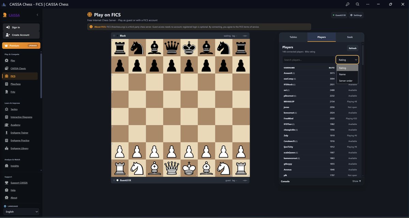Focus the Search players field
409x218 pixels.
(308, 60)
